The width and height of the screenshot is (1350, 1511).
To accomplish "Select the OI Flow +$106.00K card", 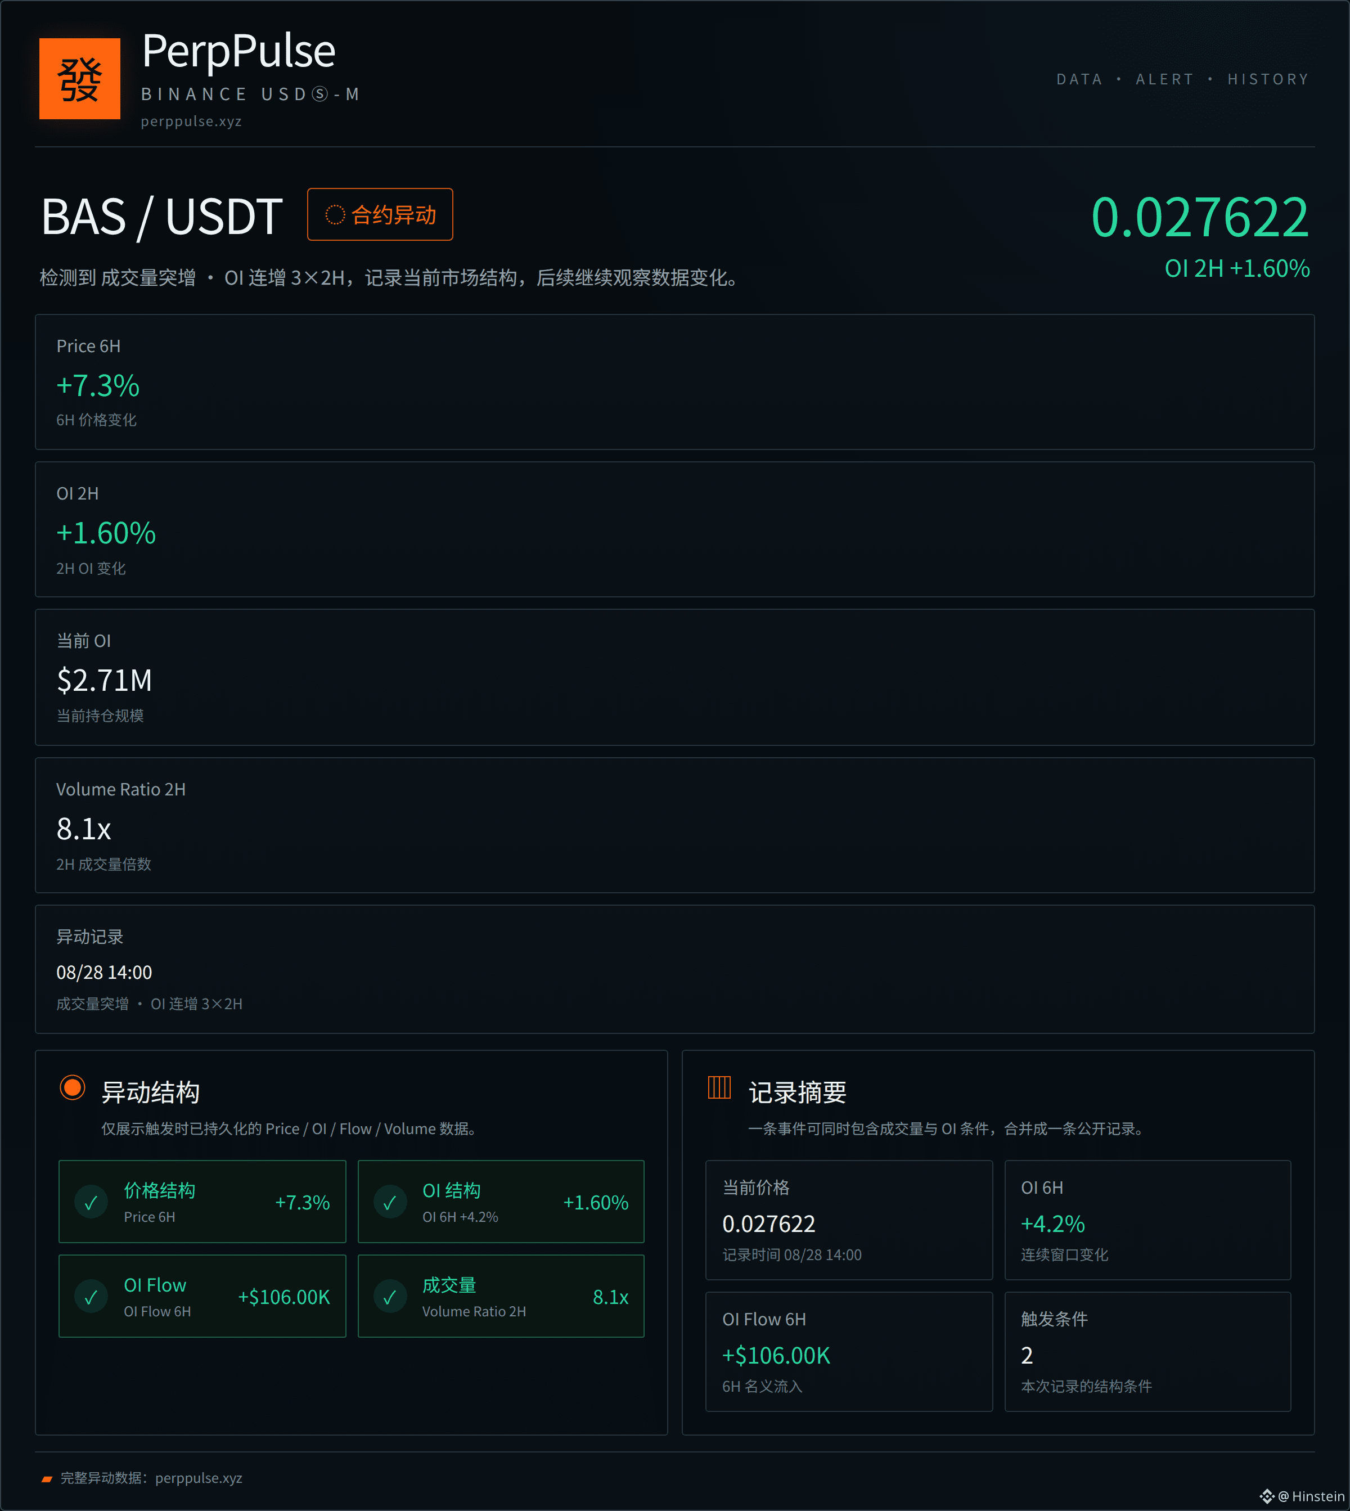I will [202, 1296].
